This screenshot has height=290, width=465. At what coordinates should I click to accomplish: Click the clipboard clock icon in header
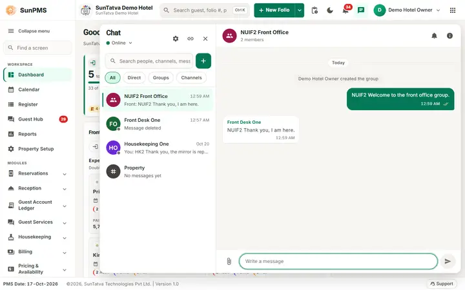pyautogui.click(x=315, y=10)
